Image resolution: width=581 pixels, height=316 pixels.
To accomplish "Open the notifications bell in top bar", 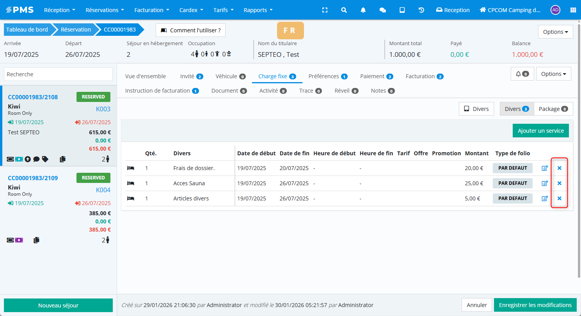I will (x=363, y=10).
